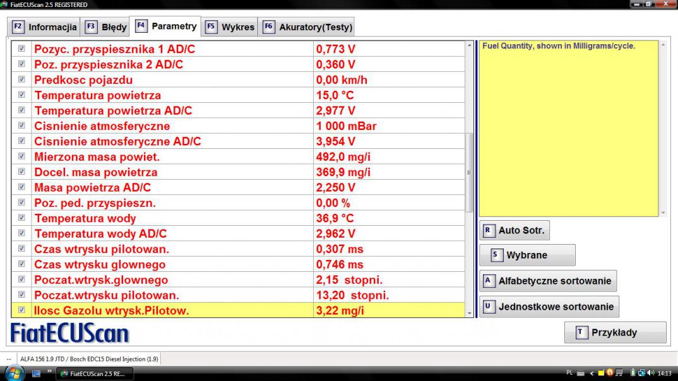This screenshot has height=381, width=678.
Task: Select the Predkosc pojazdu parameter name
Action: click(83, 80)
